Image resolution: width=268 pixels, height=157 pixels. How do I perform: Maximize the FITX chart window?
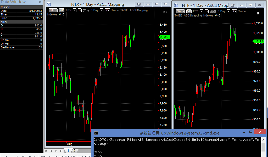click(x=157, y=4)
